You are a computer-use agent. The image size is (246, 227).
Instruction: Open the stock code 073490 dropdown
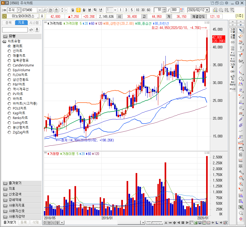40,10
